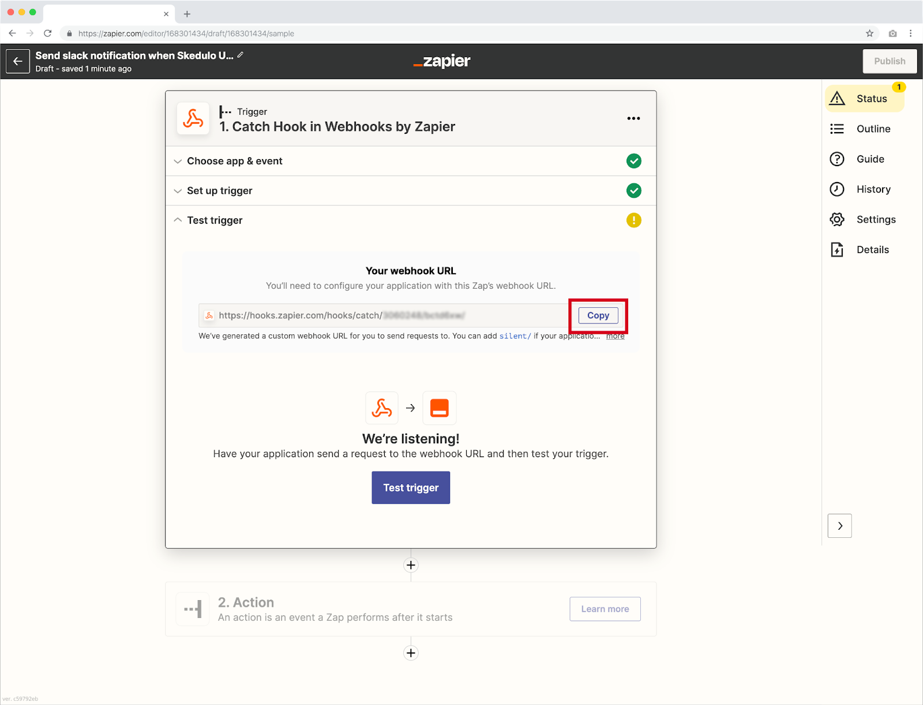Click the Status warning triangle icon
Screen dimensions: 923x705
point(837,99)
